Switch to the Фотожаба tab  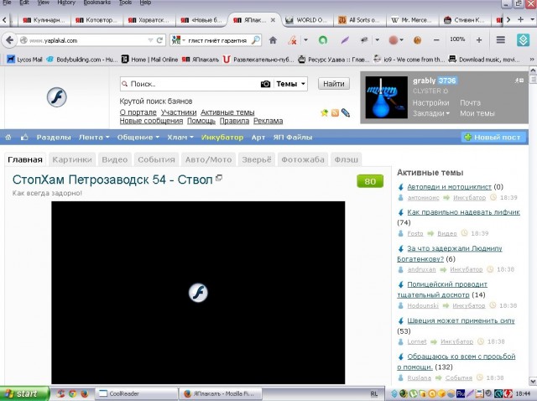pos(303,159)
